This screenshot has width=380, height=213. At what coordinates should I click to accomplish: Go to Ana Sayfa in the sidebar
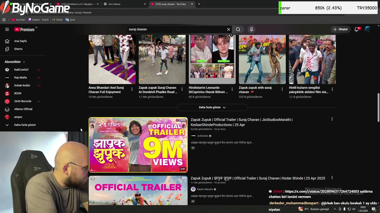pos(20,41)
